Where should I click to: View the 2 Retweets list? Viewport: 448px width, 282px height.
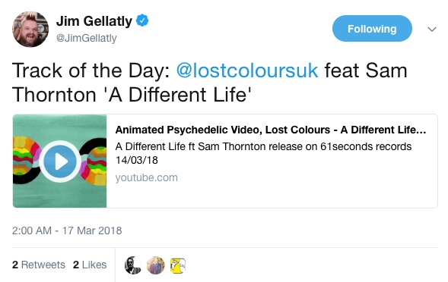coord(39,265)
